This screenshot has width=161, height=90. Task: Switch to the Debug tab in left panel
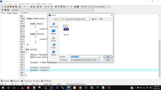[15, 13]
